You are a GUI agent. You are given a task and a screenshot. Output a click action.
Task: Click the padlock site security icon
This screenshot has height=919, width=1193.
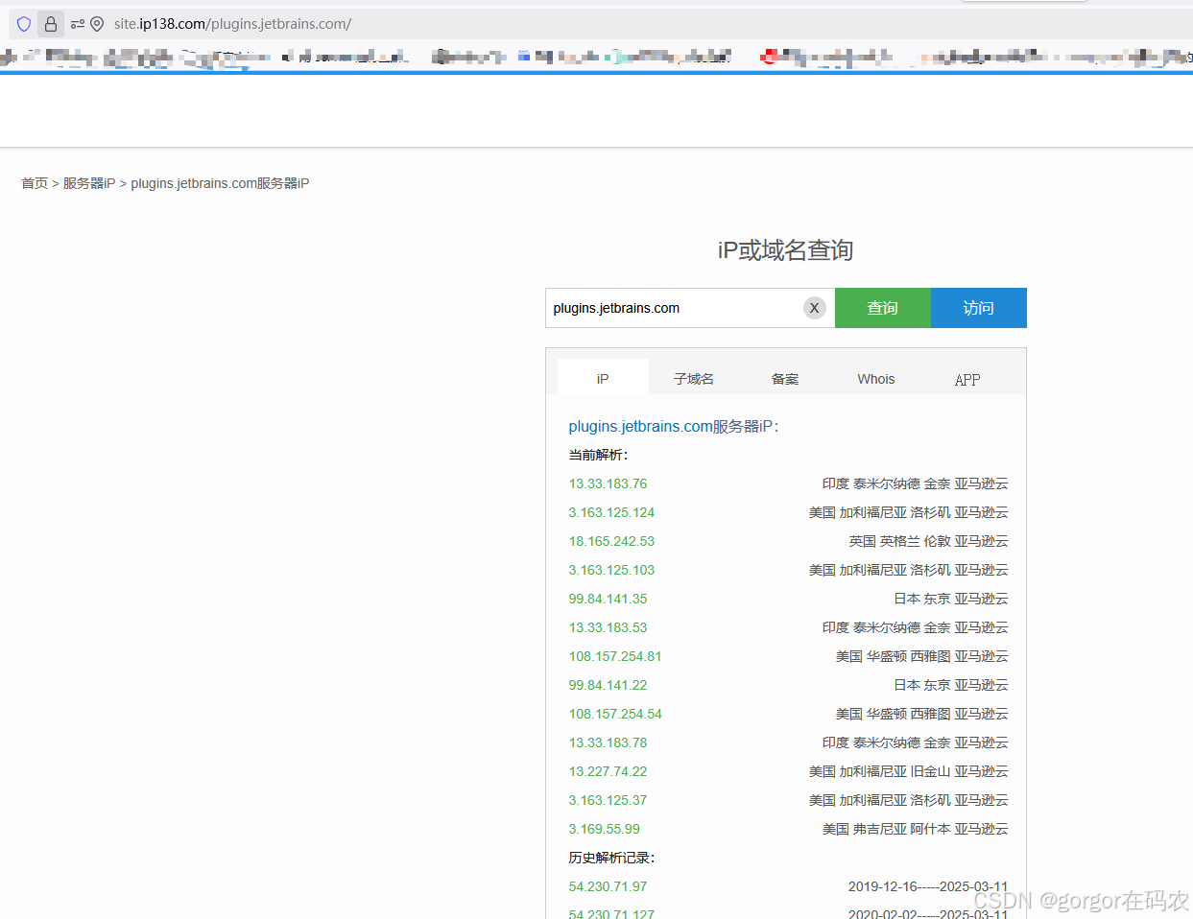pos(51,24)
